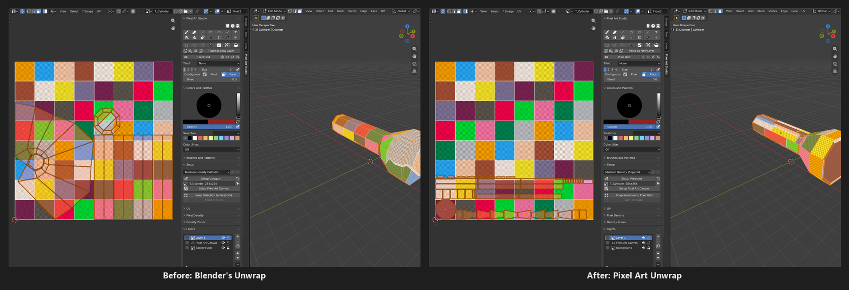Open the Medium Density dropdown in the left panel
Viewport: 849px width, 290px height.
[207, 172]
